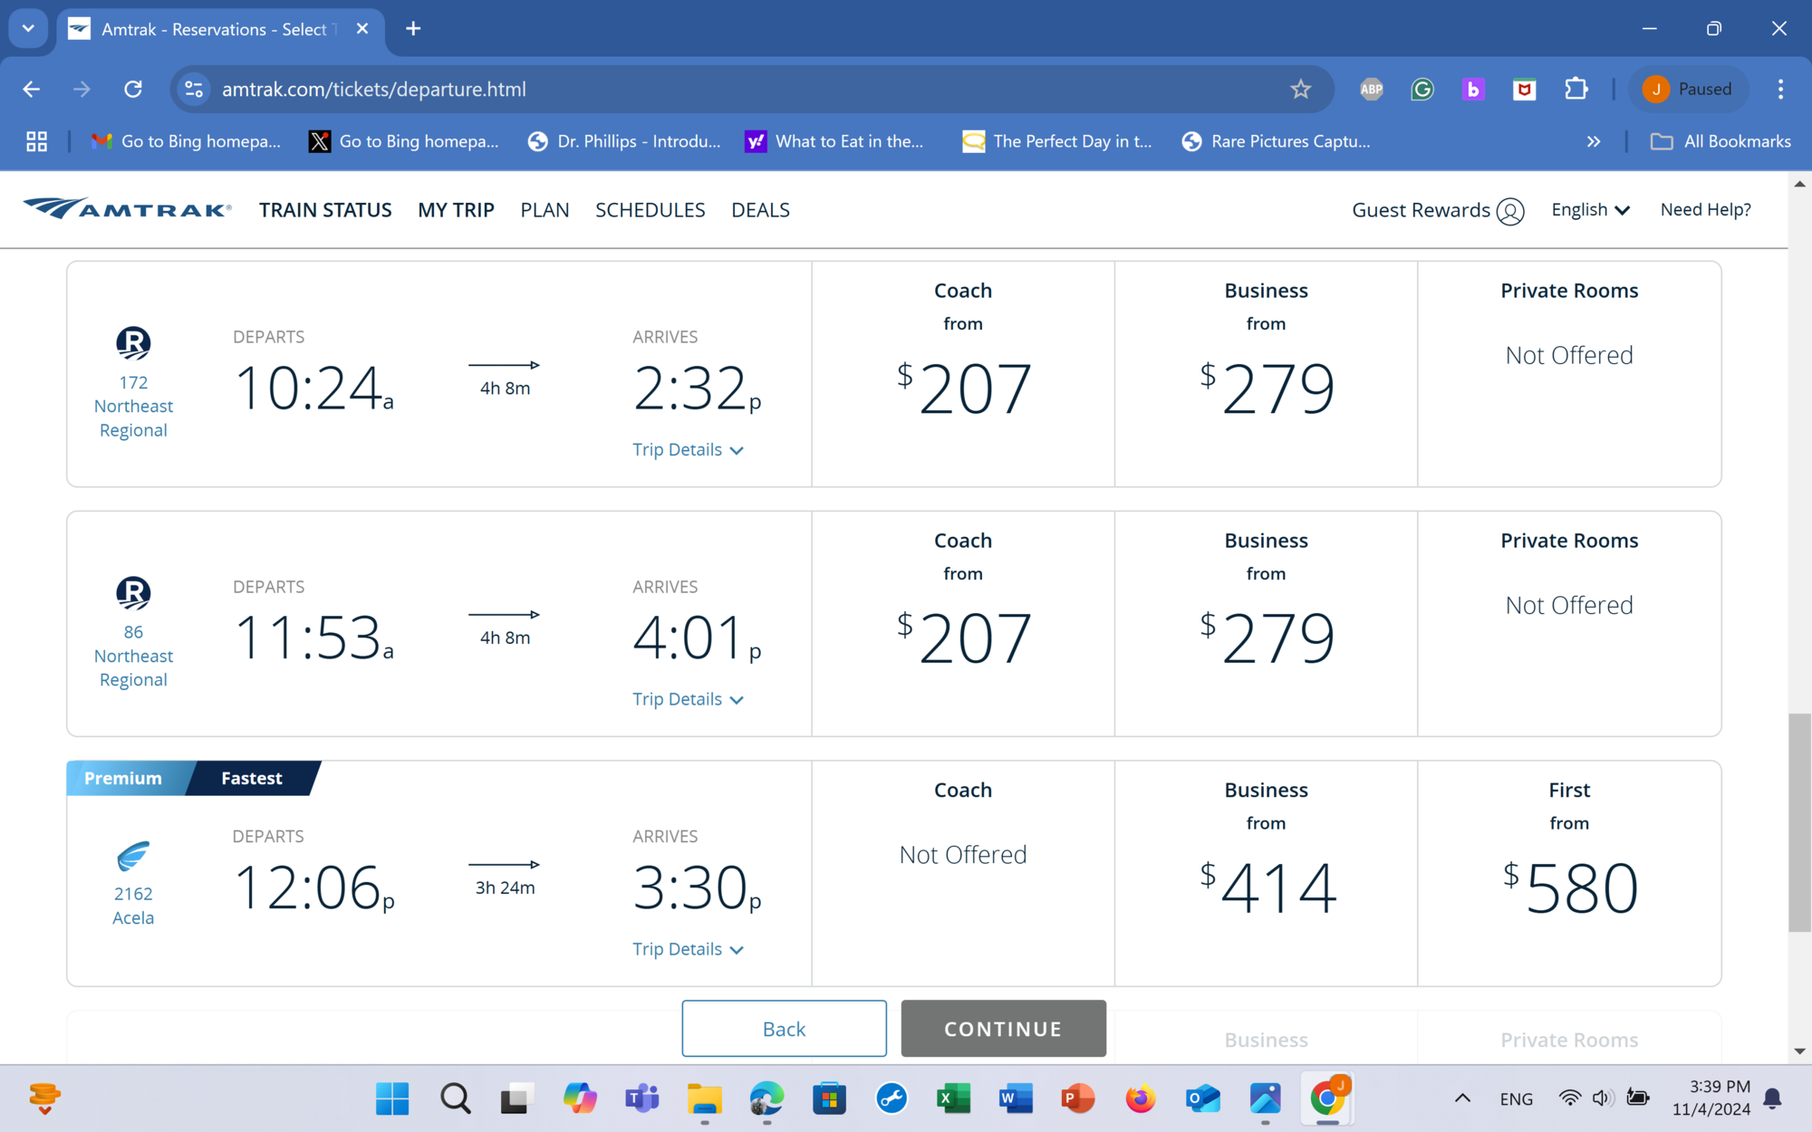Image resolution: width=1812 pixels, height=1132 pixels.
Task: Click the Amtrak logo
Action: point(127,209)
